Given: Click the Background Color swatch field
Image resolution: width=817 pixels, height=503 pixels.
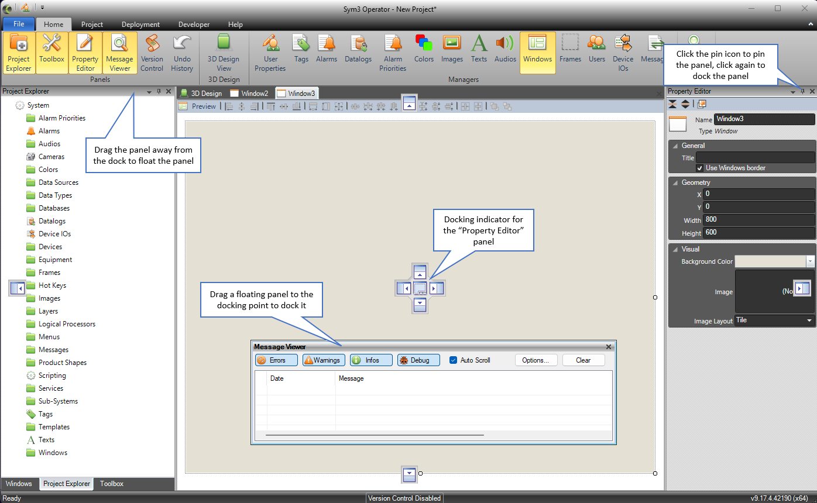Looking at the screenshot, I should [770, 261].
